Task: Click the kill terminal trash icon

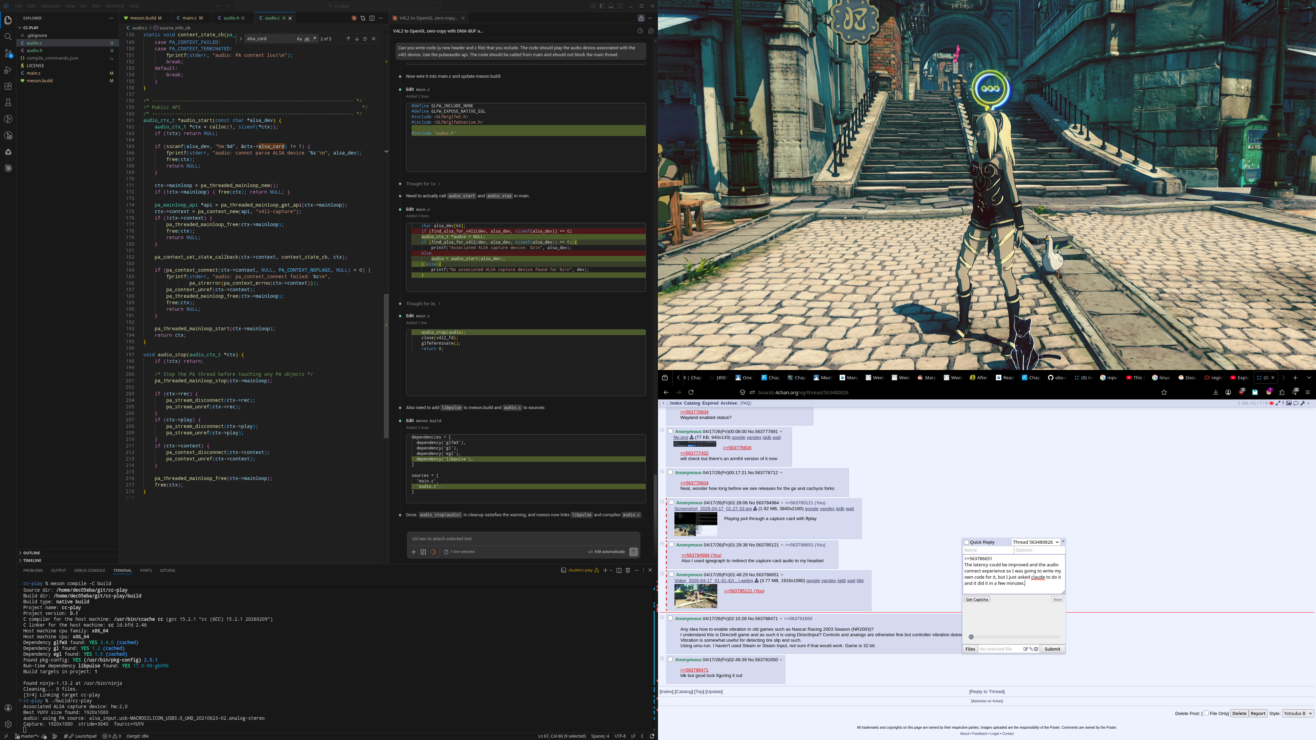Action: pyautogui.click(x=627, y=570)
